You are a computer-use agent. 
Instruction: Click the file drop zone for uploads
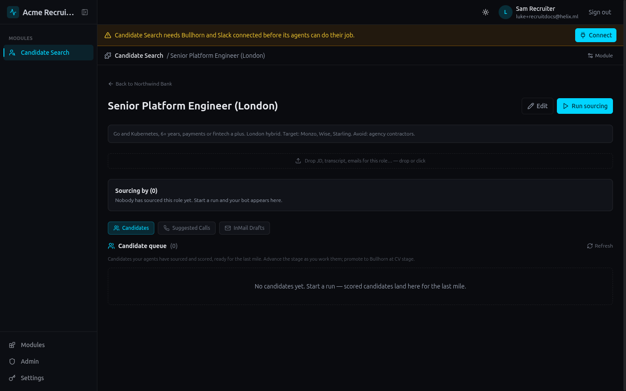pyautogui.click(x=360, y=161)
